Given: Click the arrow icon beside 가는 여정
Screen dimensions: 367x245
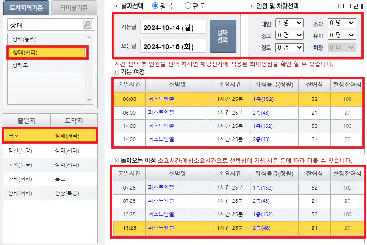Looking at the screenshot, I should 116,72.
